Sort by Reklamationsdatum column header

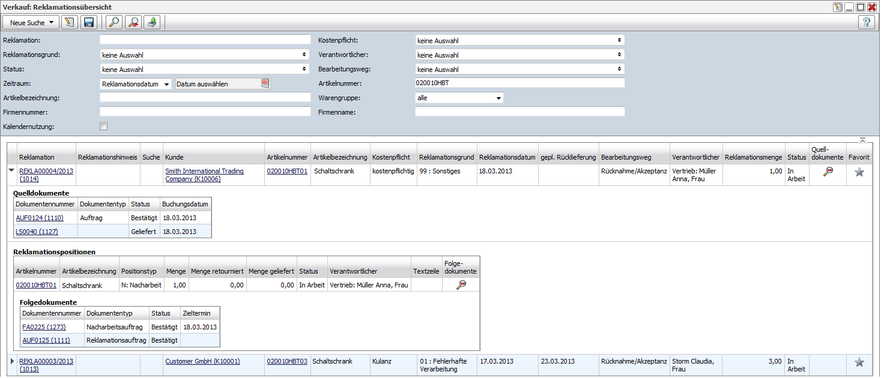coord(507,157)
